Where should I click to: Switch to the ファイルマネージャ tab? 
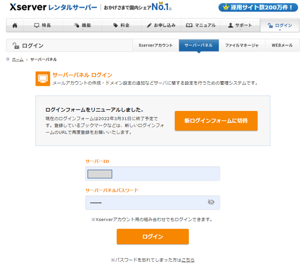(242, 46)
